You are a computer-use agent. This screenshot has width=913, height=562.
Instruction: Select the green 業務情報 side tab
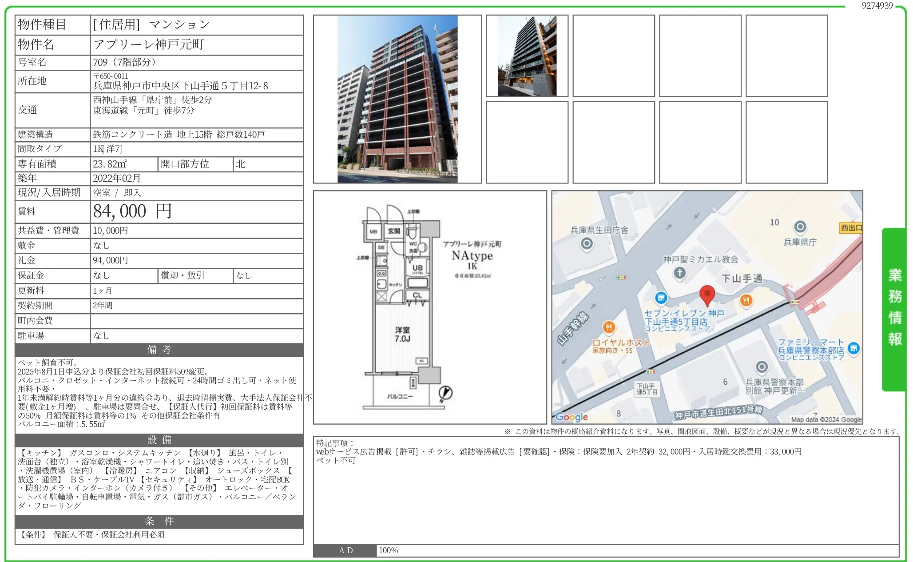tap(894, 309)
